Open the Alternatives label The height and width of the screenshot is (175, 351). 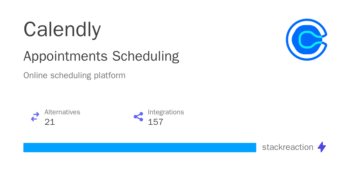(x=62, y=112)
